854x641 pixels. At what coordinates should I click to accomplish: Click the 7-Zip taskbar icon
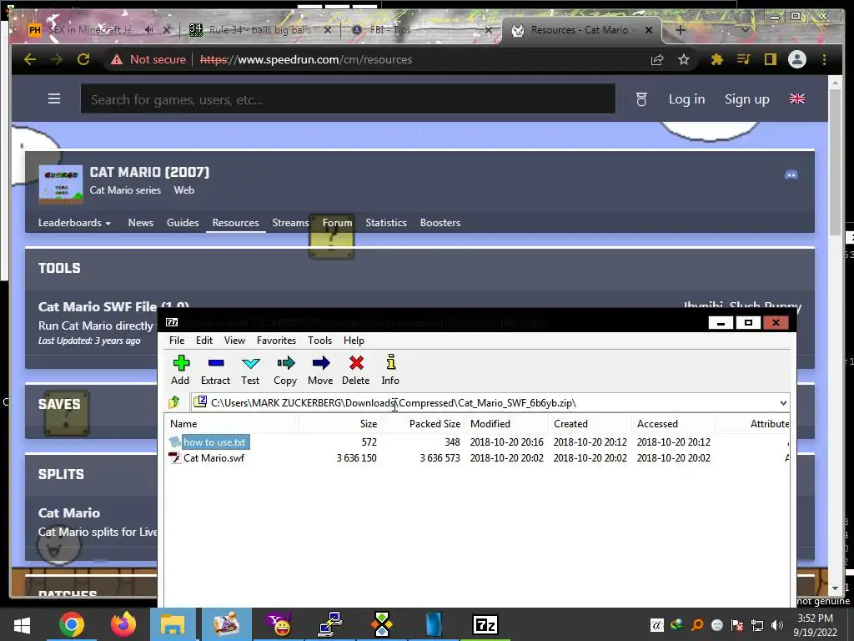pos(485,624)
